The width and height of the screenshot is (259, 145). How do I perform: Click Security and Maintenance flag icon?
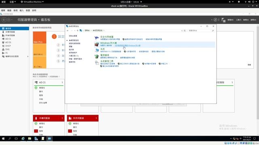tap(97, 38)
